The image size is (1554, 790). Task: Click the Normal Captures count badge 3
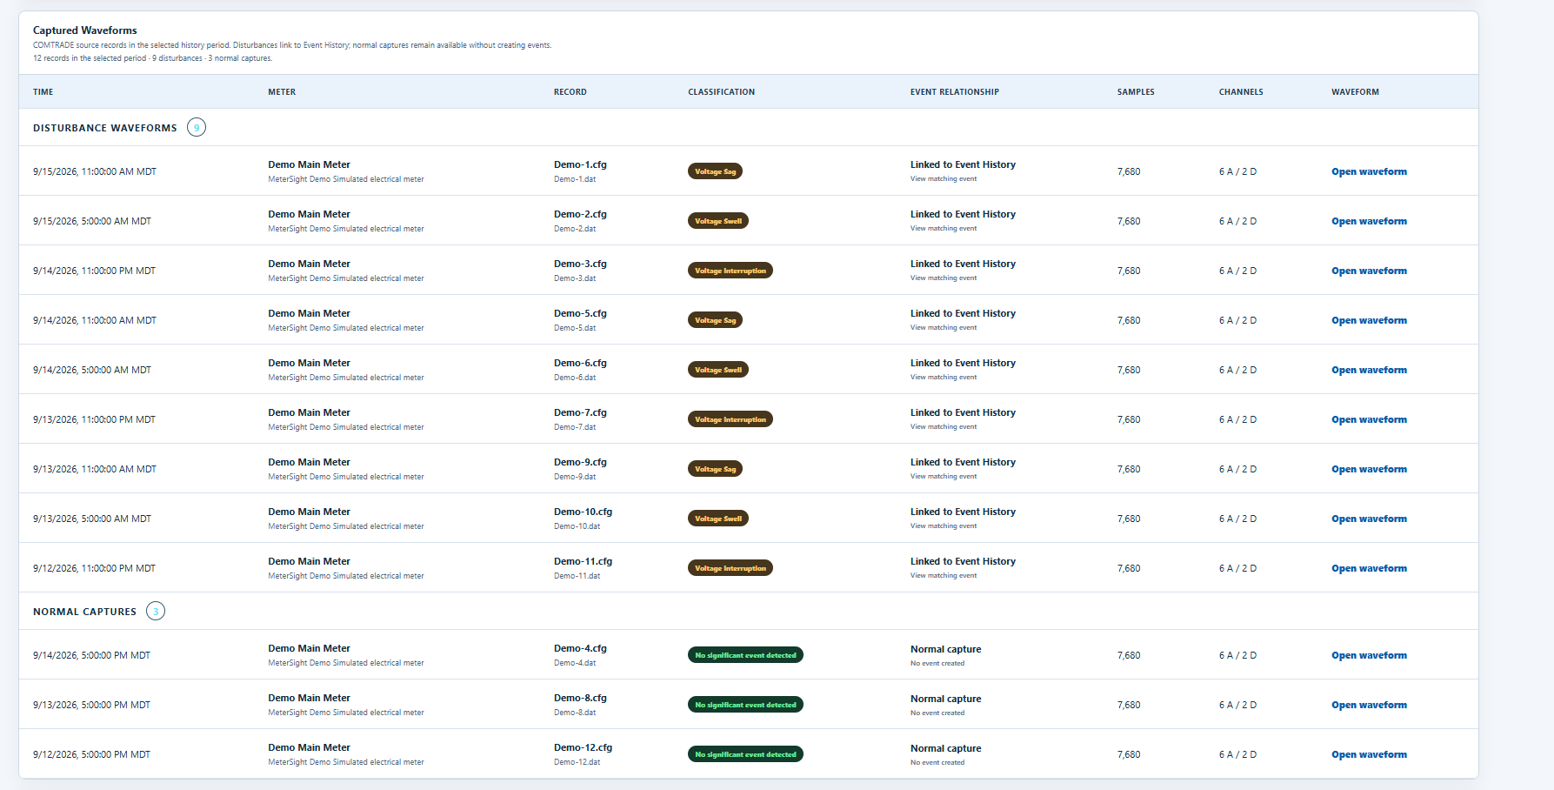156,612
